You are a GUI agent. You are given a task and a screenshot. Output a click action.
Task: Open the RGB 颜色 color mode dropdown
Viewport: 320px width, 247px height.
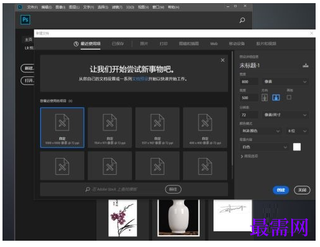click(261, 131)
